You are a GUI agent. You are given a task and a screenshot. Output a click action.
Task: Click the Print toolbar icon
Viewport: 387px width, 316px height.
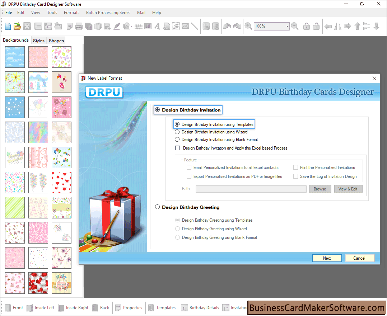(x=79, y=26)
